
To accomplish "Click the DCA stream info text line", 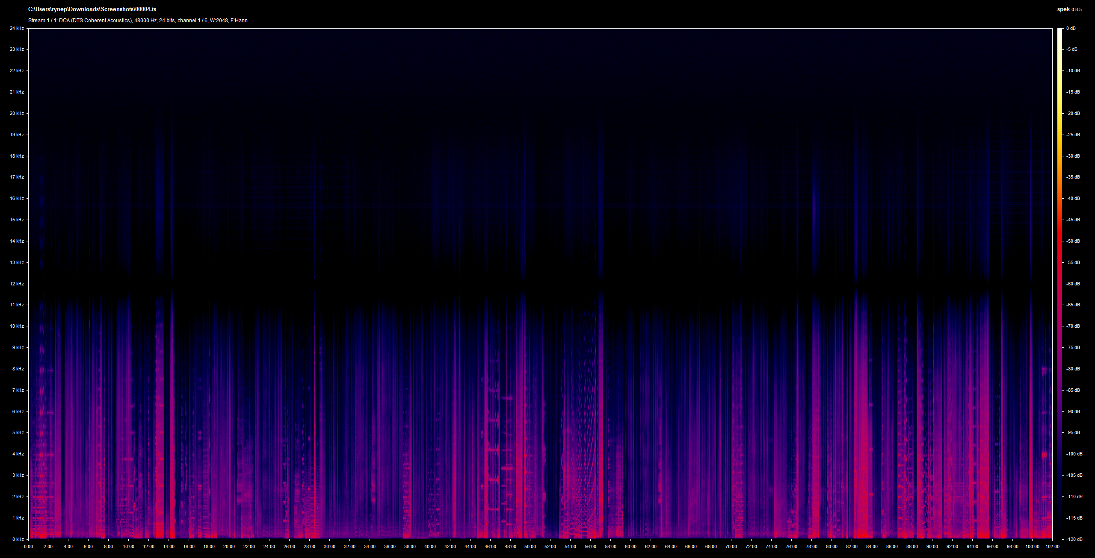I will click(138, 21).
